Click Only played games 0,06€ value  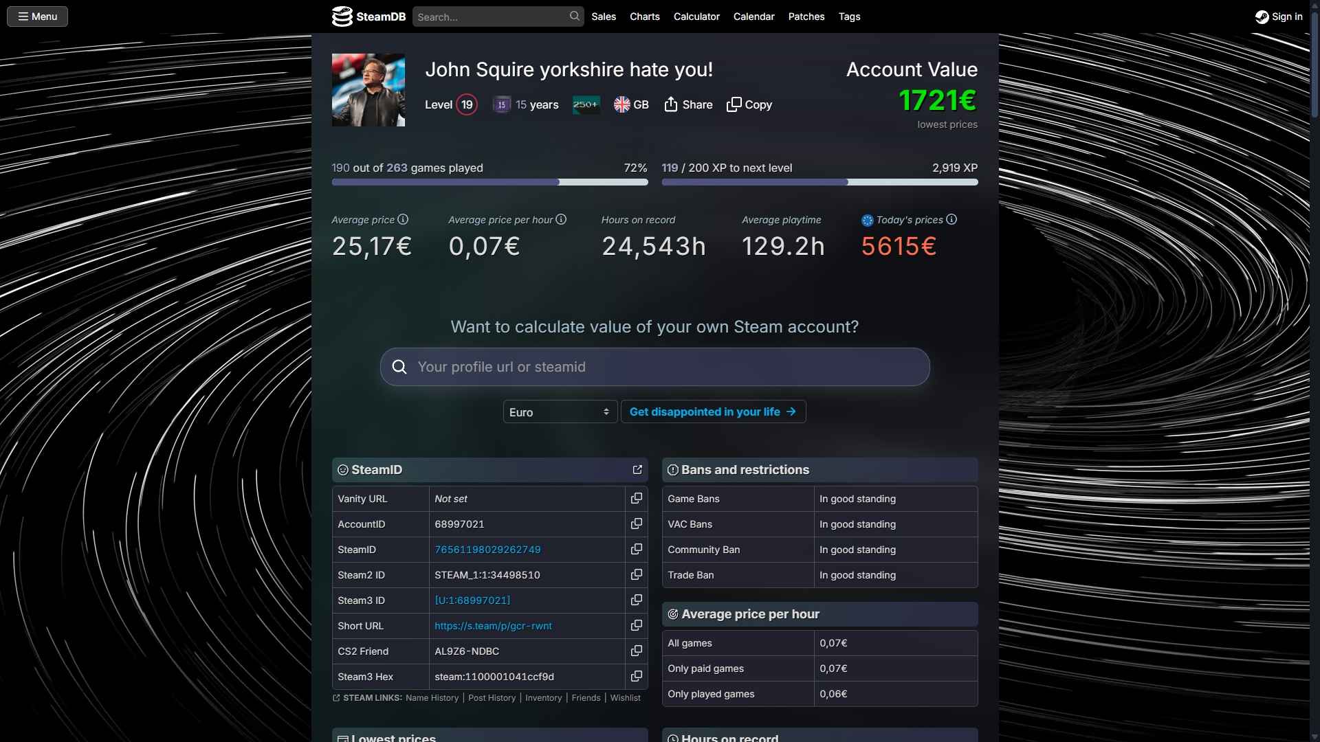coord(833,694)
